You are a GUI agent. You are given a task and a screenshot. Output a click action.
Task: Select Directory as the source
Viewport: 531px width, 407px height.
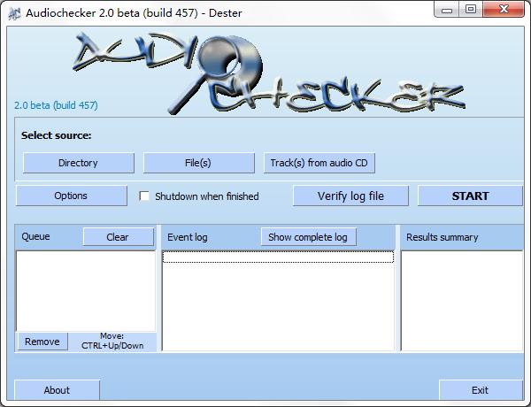click(79, 163)
